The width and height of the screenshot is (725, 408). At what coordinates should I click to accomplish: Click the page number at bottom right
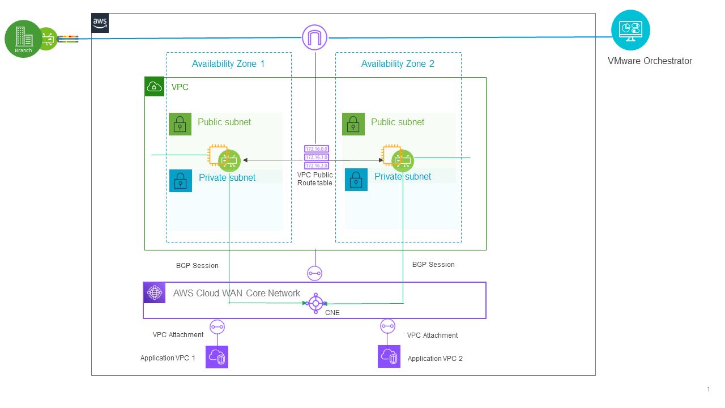tap(709, 389)
